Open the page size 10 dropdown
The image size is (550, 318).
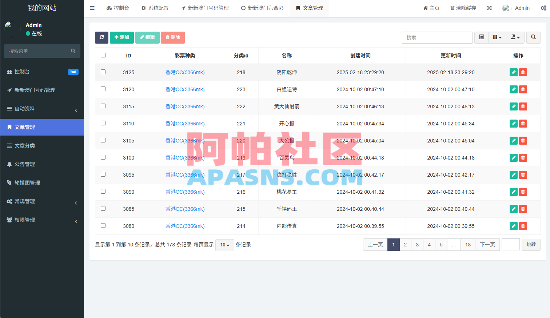(225, 245)
